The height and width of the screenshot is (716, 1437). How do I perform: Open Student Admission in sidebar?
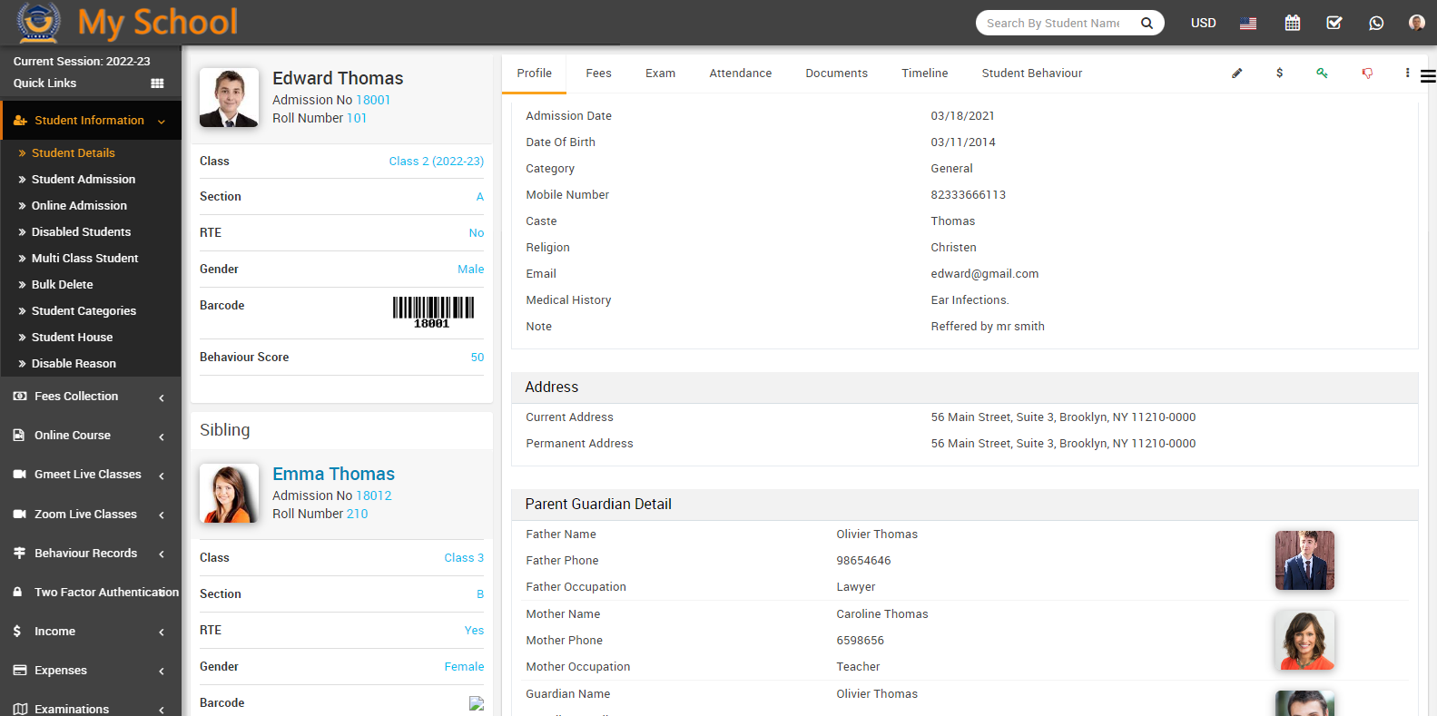(84, 180)
